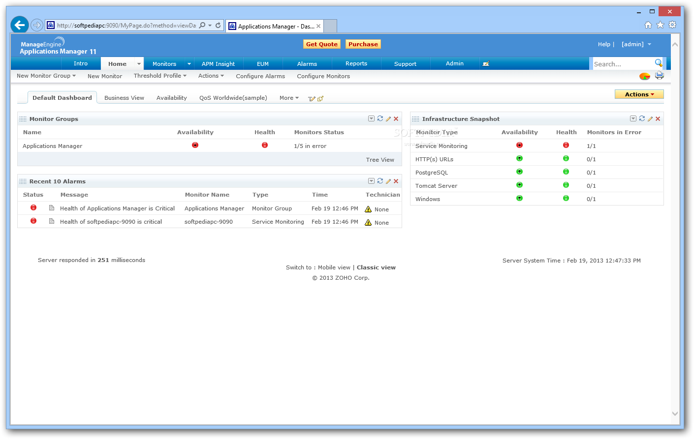The image size is (694, 439).
Task: Open the Infrastructure Snapshot widget options menu arrow
Action: point(633,118)
